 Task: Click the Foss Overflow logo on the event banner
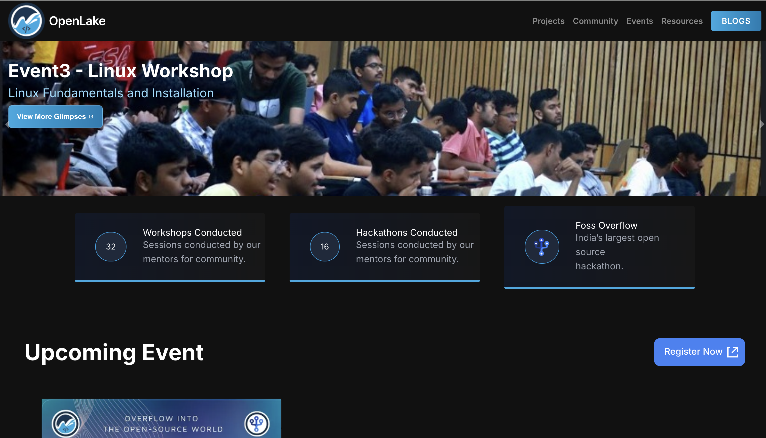point(257,424)
